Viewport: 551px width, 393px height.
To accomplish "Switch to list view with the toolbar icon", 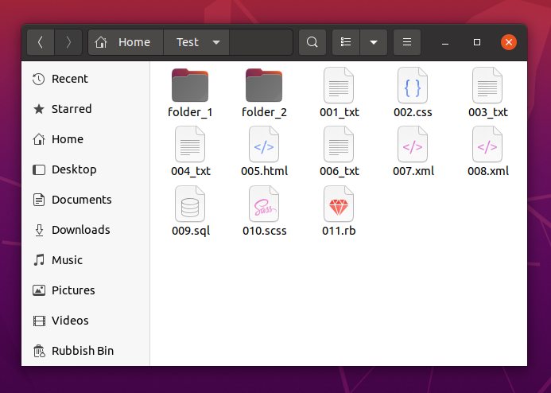I will [346, 42].
